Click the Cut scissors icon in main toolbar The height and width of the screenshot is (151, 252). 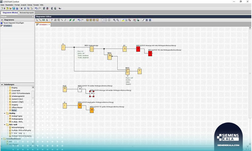click(25, 8)
